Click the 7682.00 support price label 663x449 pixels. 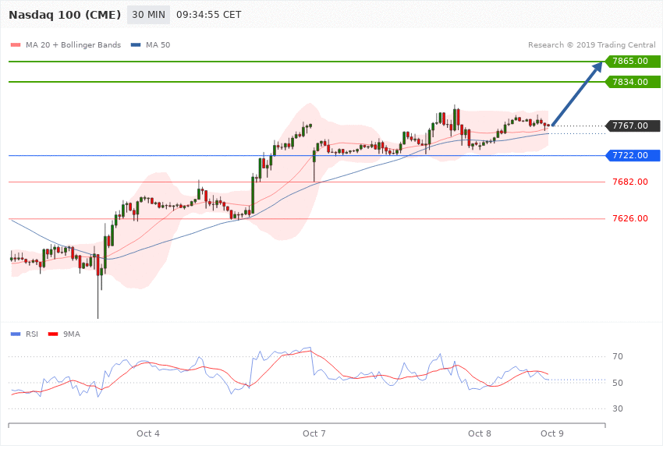point(630,182)
